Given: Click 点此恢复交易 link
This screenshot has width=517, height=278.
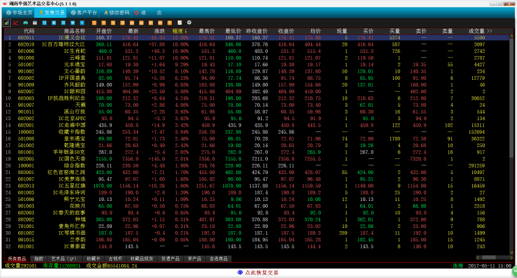Looking at the screenshot, I should pos(258,273).
